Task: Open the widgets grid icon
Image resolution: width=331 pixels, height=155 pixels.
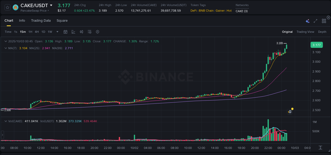Action: point(324,21)
